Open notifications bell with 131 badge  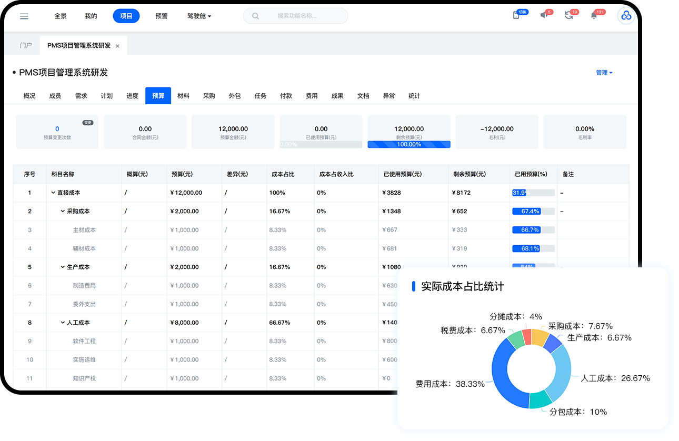[x=594, y=15]
